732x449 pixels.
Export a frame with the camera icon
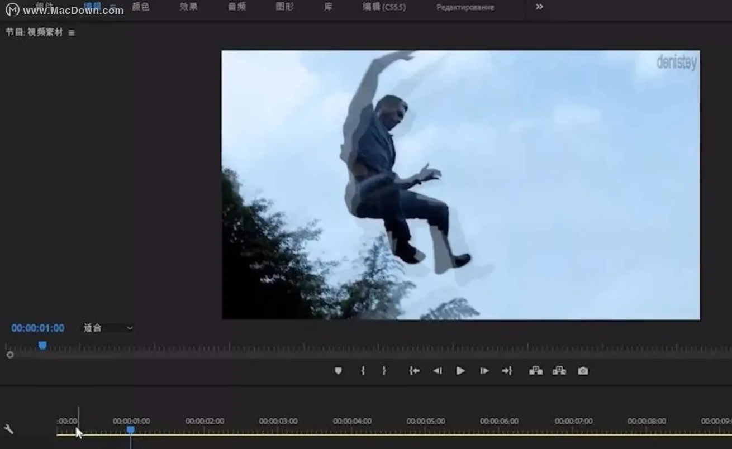click(x=583, y=371)
